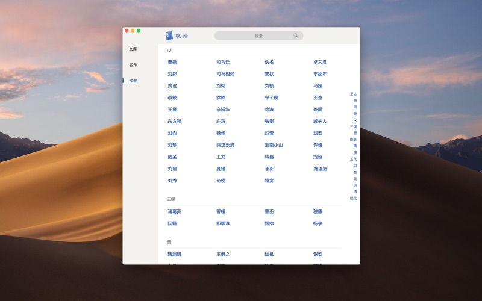Jump to 明 in dynasty index
The height and width of the screenshot is (301, 482).
[x=355, y=185]
